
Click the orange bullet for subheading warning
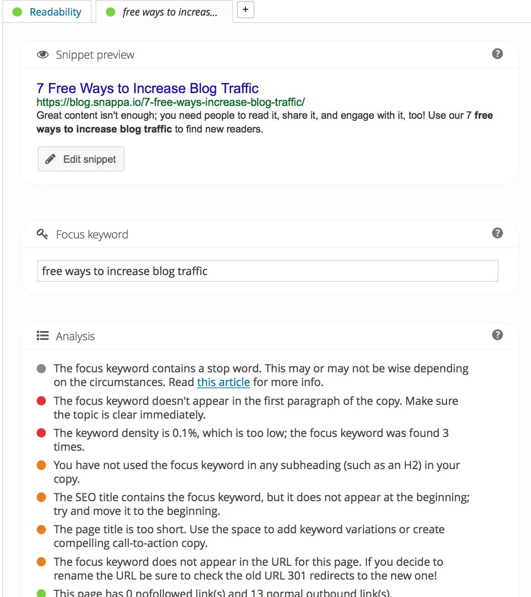tap(41, 465)
